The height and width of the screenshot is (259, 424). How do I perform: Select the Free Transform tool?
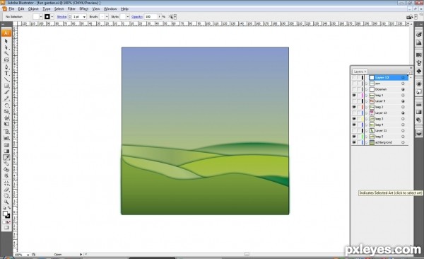tap(6, 124)
